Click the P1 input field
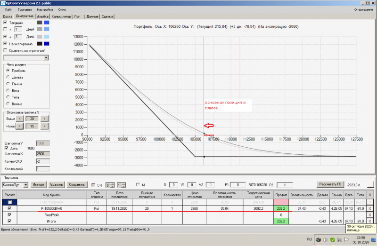This screenshot has width=377, height=246. tap(238, 185)
